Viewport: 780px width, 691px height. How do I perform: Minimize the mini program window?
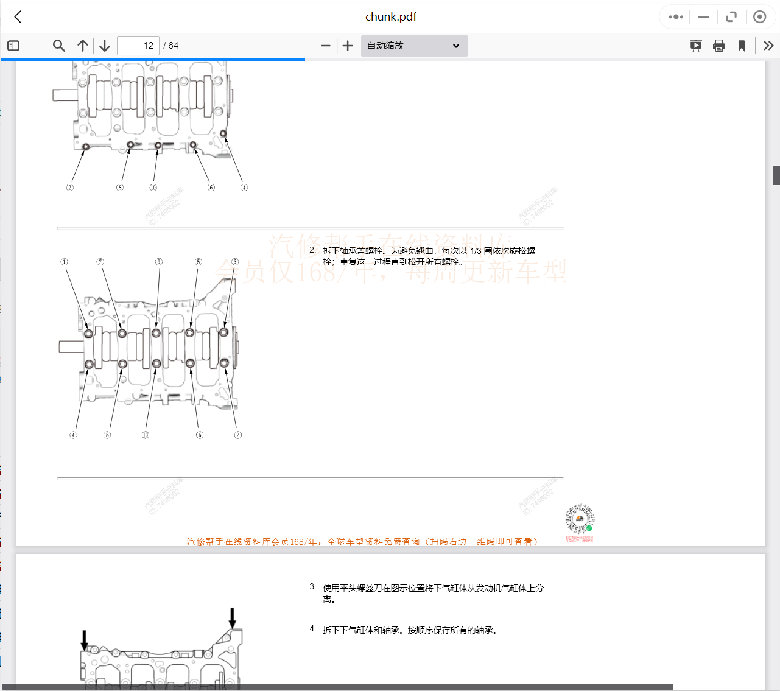pos(703,17)
